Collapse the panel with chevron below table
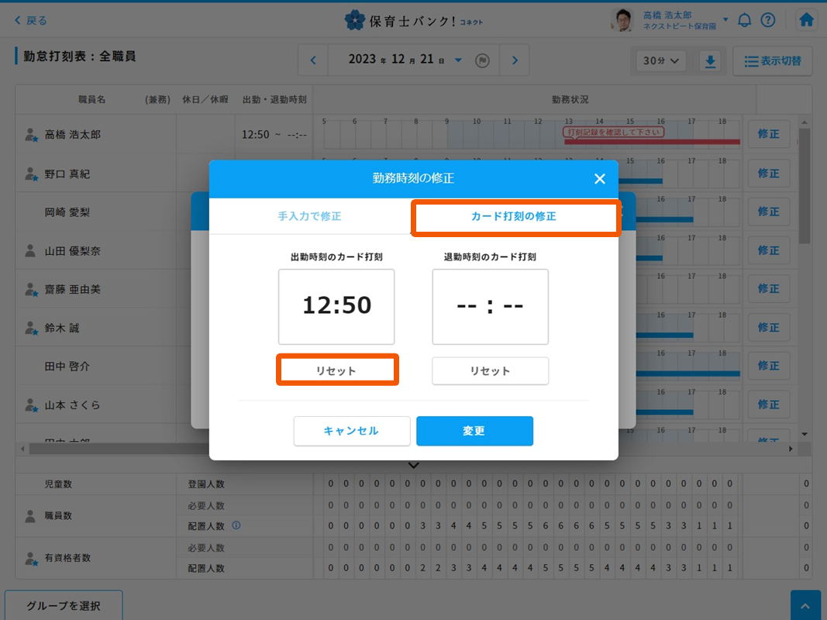Image resolution: width=827 pixels, height=620 pixels. click(x=413, y=465)
